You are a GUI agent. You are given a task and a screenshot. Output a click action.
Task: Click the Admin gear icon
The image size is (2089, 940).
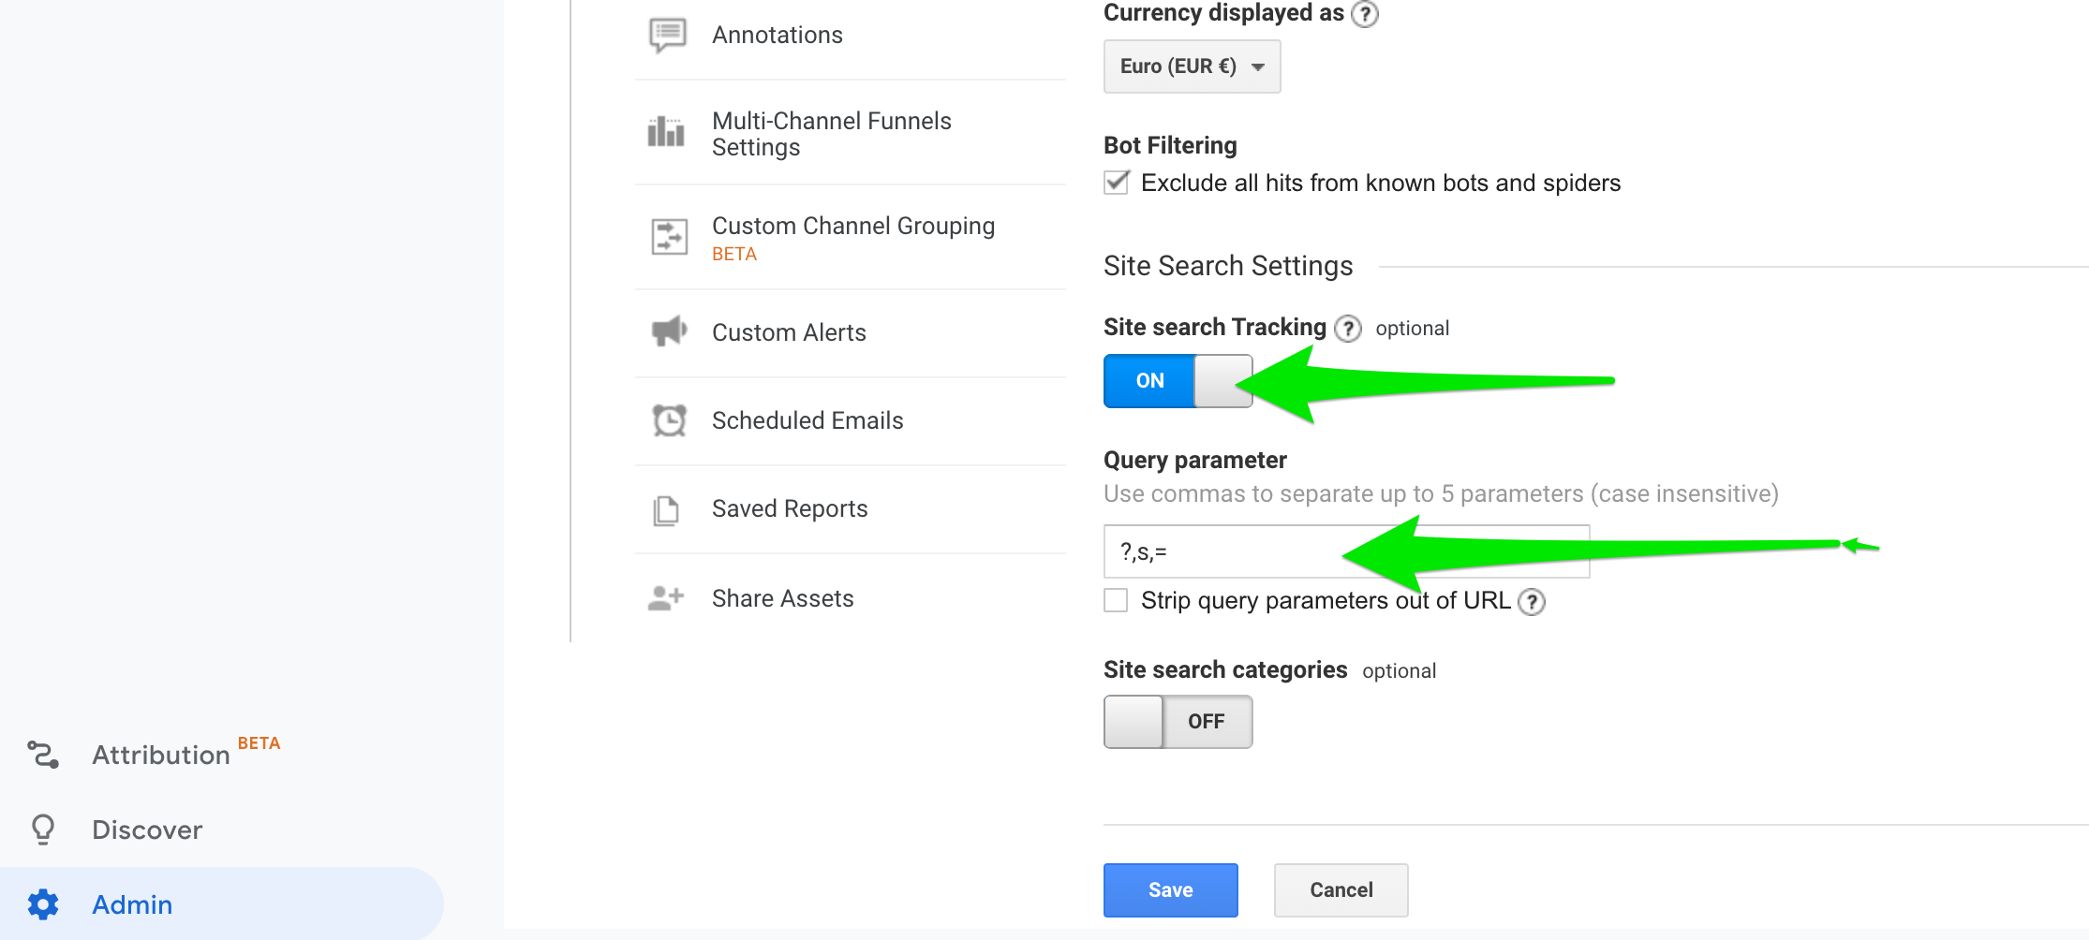43,904
